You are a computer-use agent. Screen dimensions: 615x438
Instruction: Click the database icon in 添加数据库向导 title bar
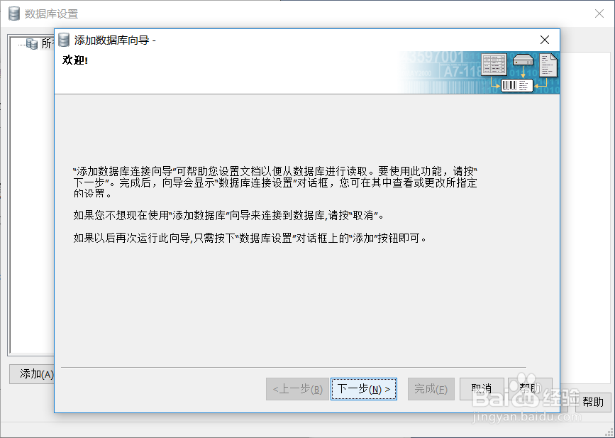[64, 40]
